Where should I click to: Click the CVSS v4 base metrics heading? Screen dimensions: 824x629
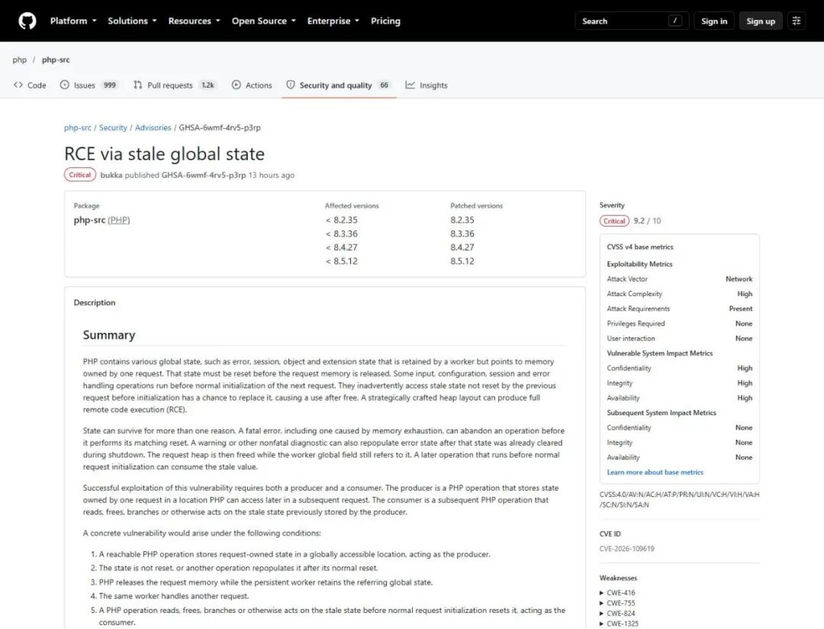click(x=640, y=247)
